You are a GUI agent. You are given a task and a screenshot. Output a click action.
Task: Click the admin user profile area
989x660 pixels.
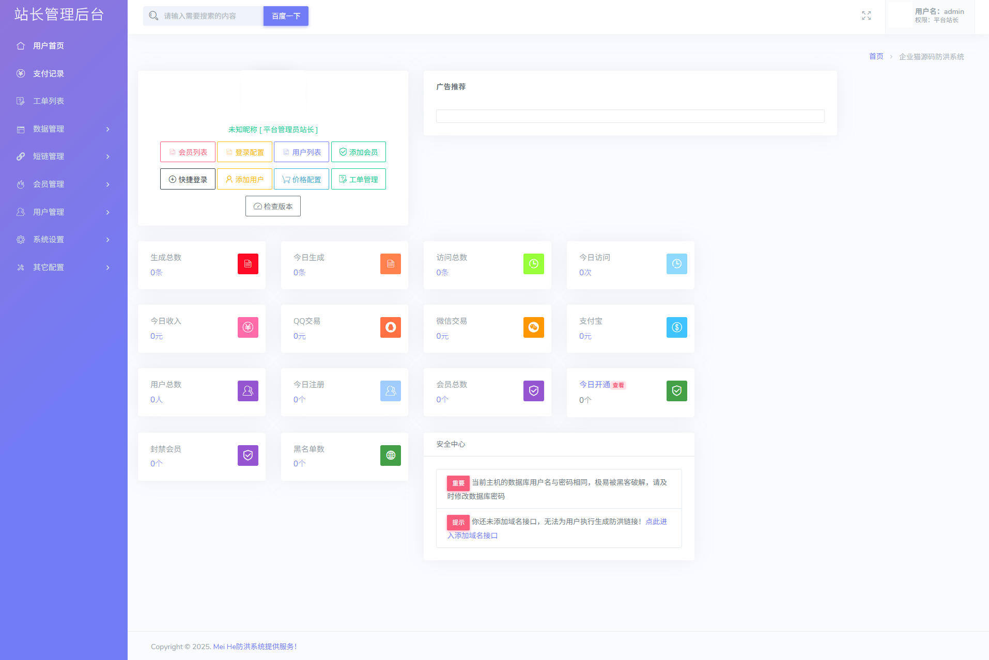tap(930, 16)
